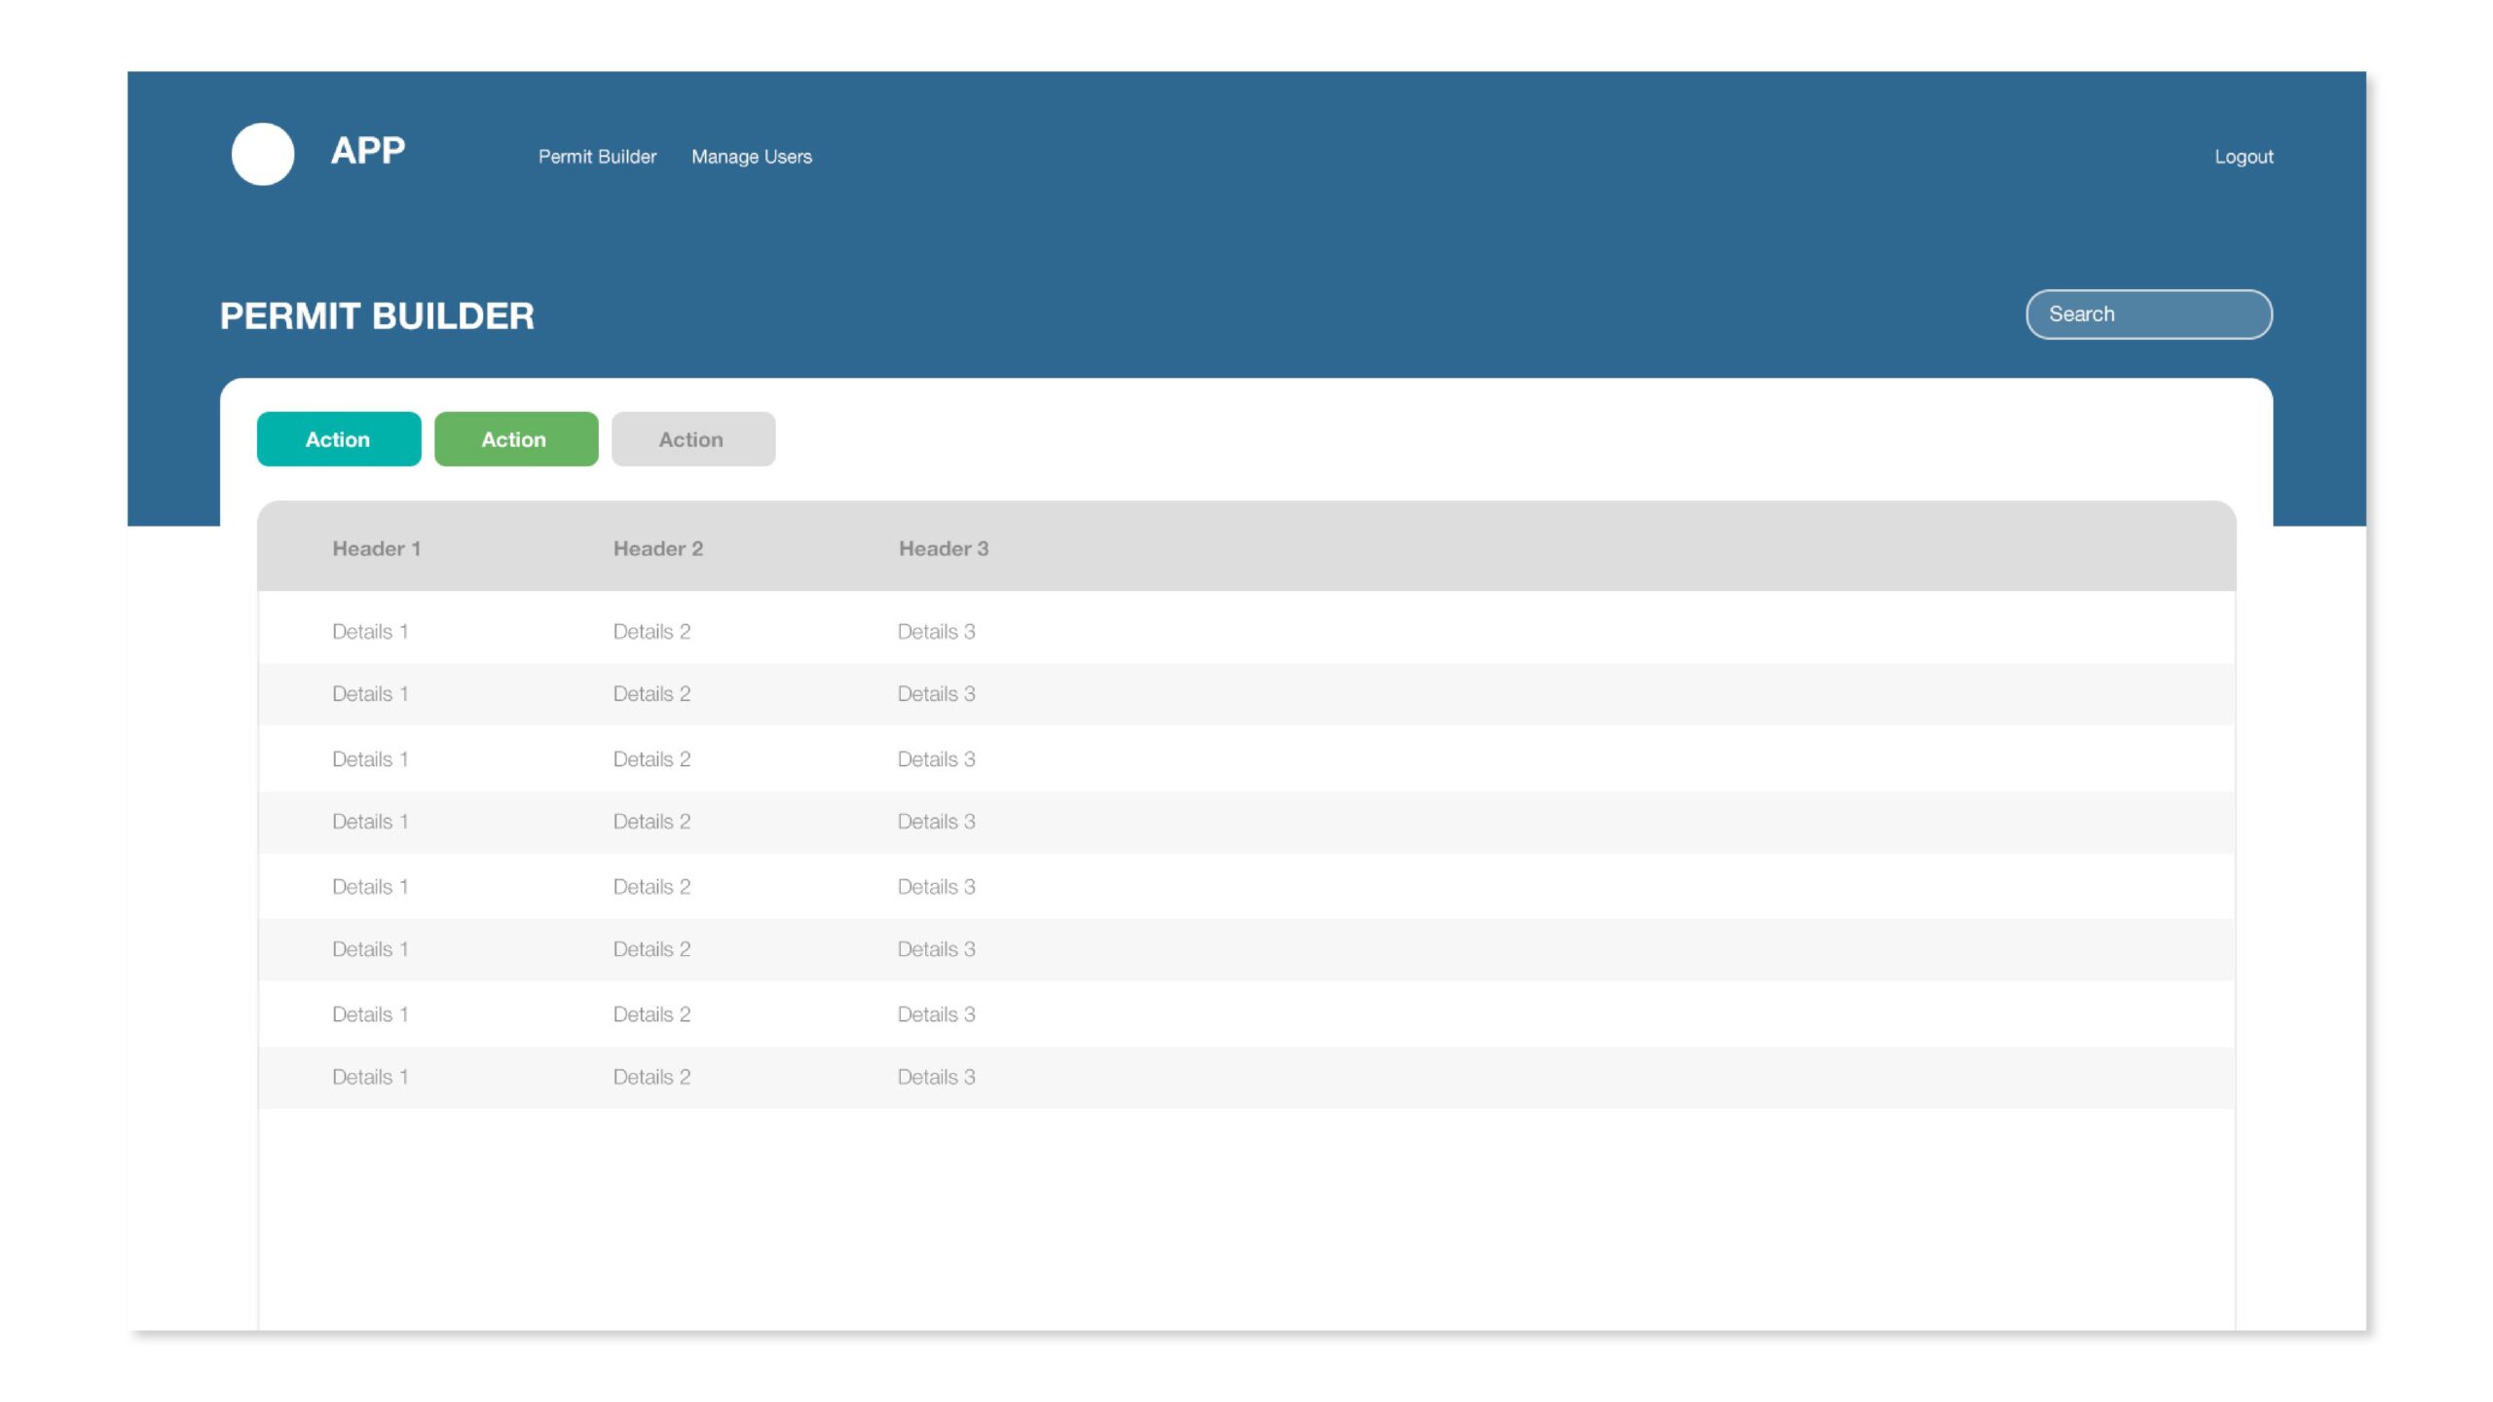Open the Manage Users menu item
Viewport: 2493px width, 1402px height.
pyautogui.click(x=751, y=157)
